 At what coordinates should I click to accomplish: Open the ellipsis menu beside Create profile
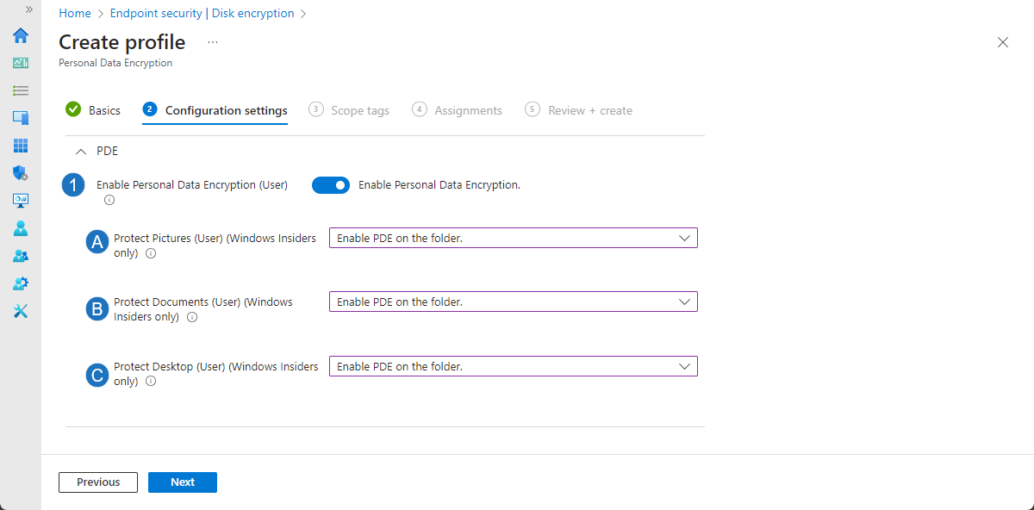tap(213, 41)
